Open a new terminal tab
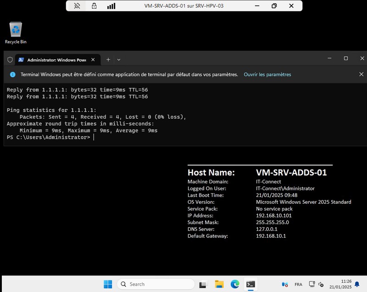Screen dimensions: 367x292 [108, 60]
